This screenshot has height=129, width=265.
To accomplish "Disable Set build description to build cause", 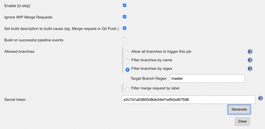I will click(x=125, y=28).
